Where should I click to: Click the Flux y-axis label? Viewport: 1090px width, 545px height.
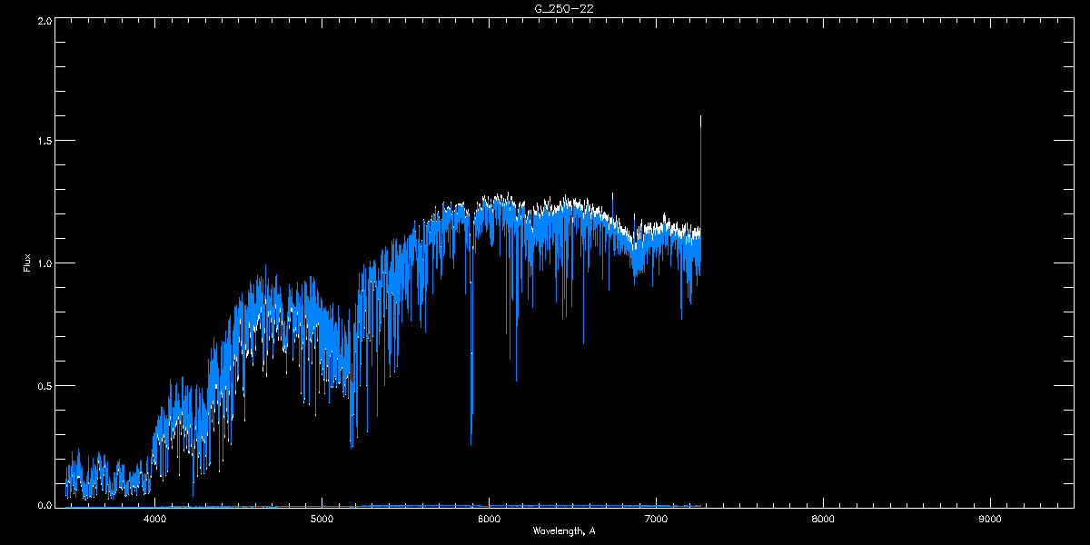point(27,263)
